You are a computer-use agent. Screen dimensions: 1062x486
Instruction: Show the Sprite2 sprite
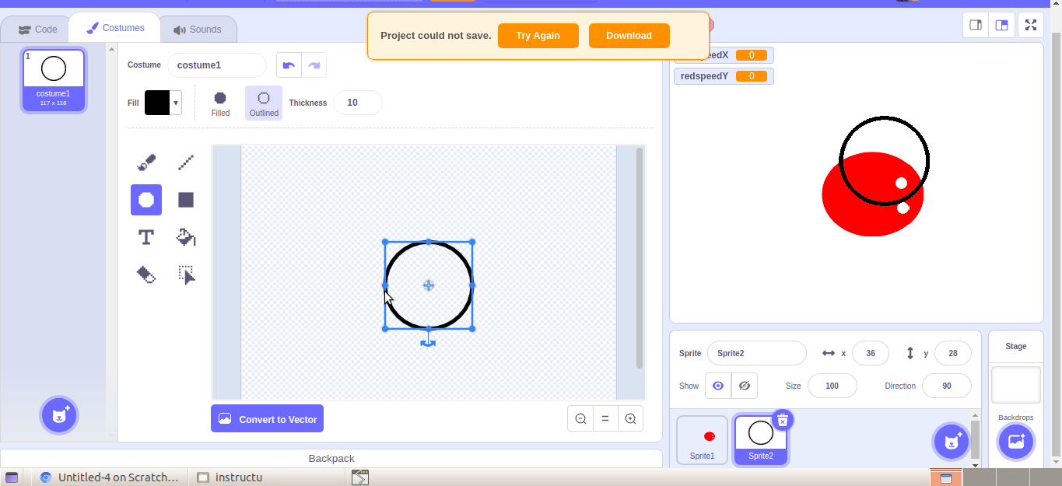point(717,386)
